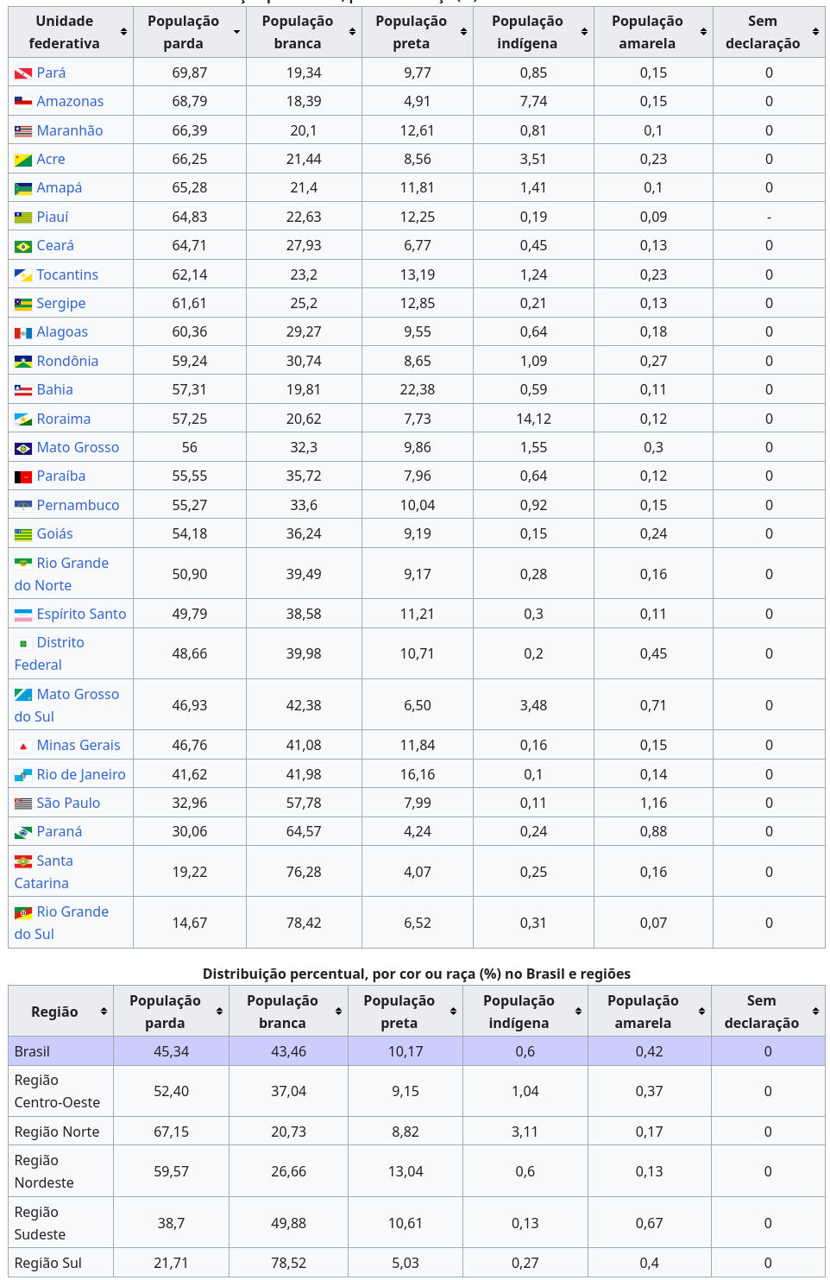The height and width of the screenshot is (1280, 830).
Task: Open the Pará article link
Action: (51, 73)
